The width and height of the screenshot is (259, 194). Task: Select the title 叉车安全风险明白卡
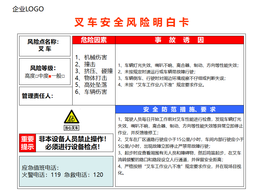pyautogui.click(x=132, y=23)
